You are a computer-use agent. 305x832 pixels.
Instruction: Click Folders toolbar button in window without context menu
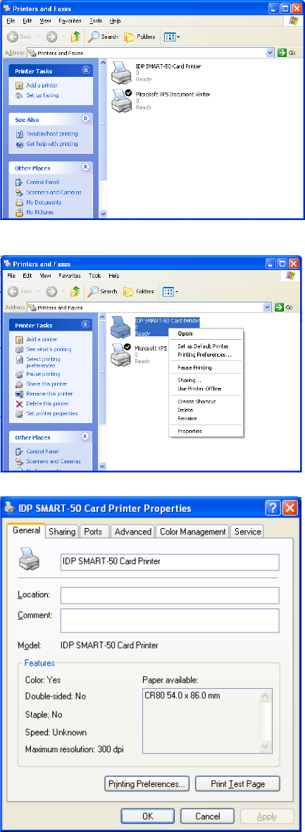[x=139, y=37]
